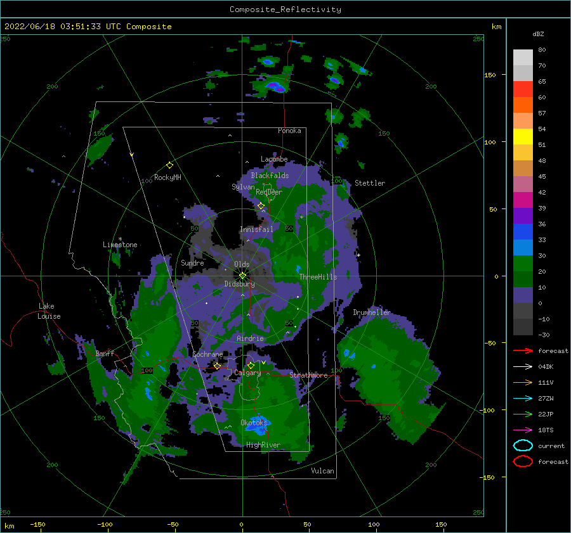Click the orange 111V arrow legend icon
571x533 pixels.
tap(523, 382)
